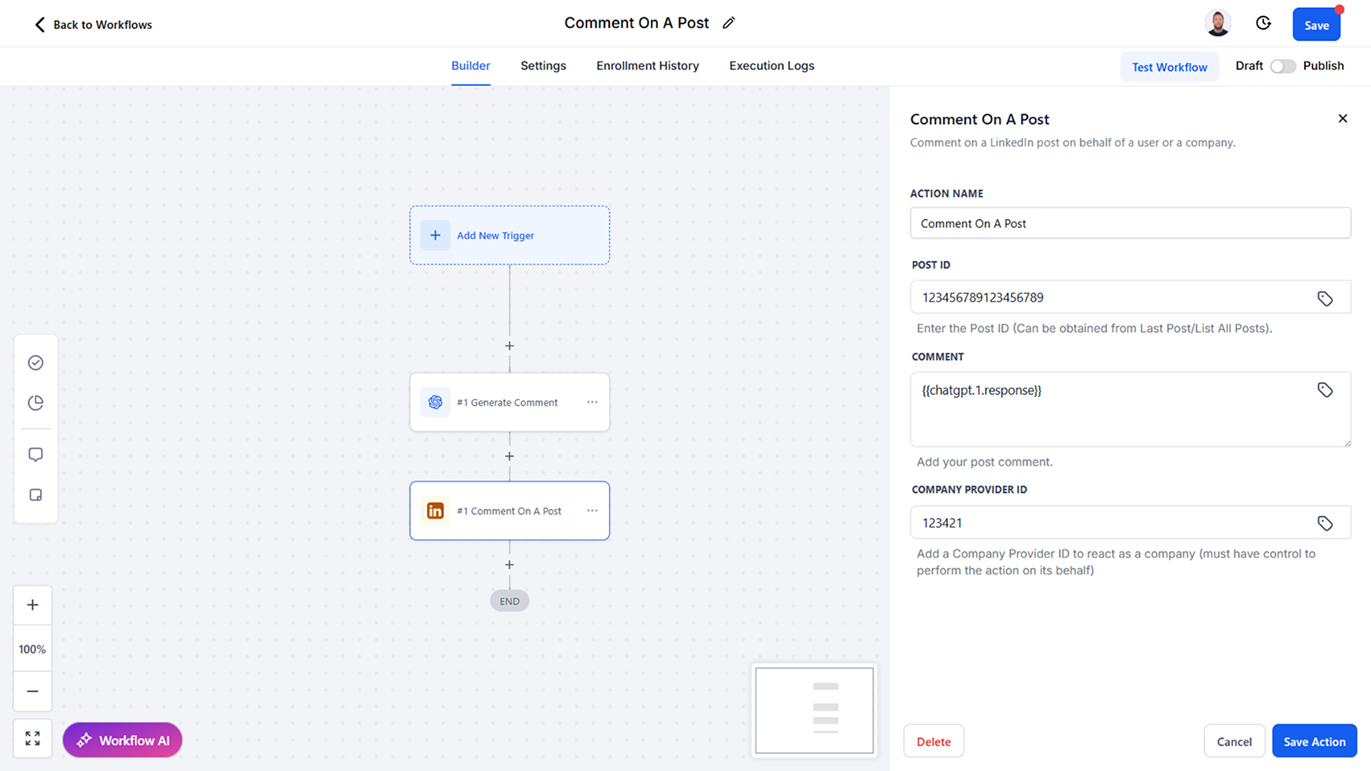Launch the Workflow AI assistant

click(122, 740)
